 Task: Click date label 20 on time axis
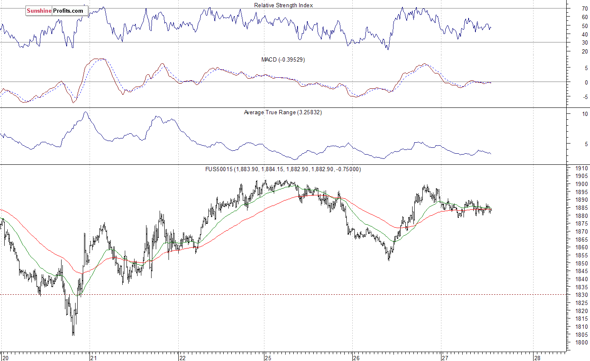click(5, 358)
